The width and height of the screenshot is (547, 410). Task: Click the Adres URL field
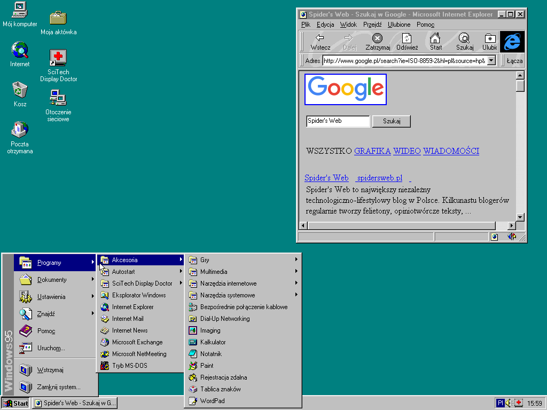tap(405, 61)
